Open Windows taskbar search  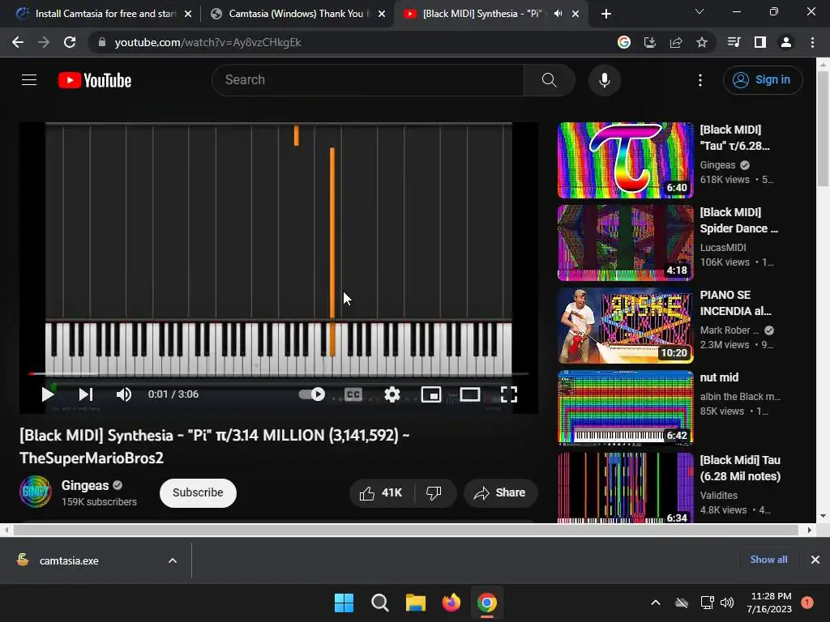click(379, 603)
